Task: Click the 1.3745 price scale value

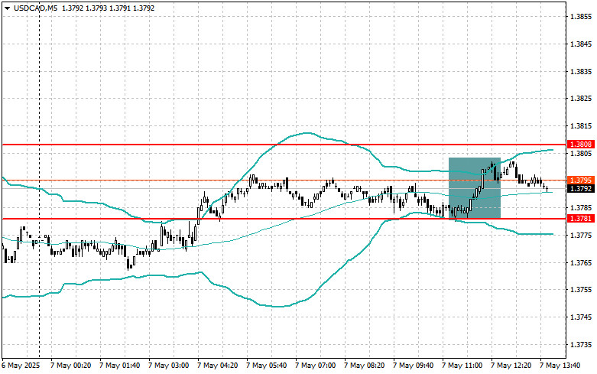Action: (581, 317)
